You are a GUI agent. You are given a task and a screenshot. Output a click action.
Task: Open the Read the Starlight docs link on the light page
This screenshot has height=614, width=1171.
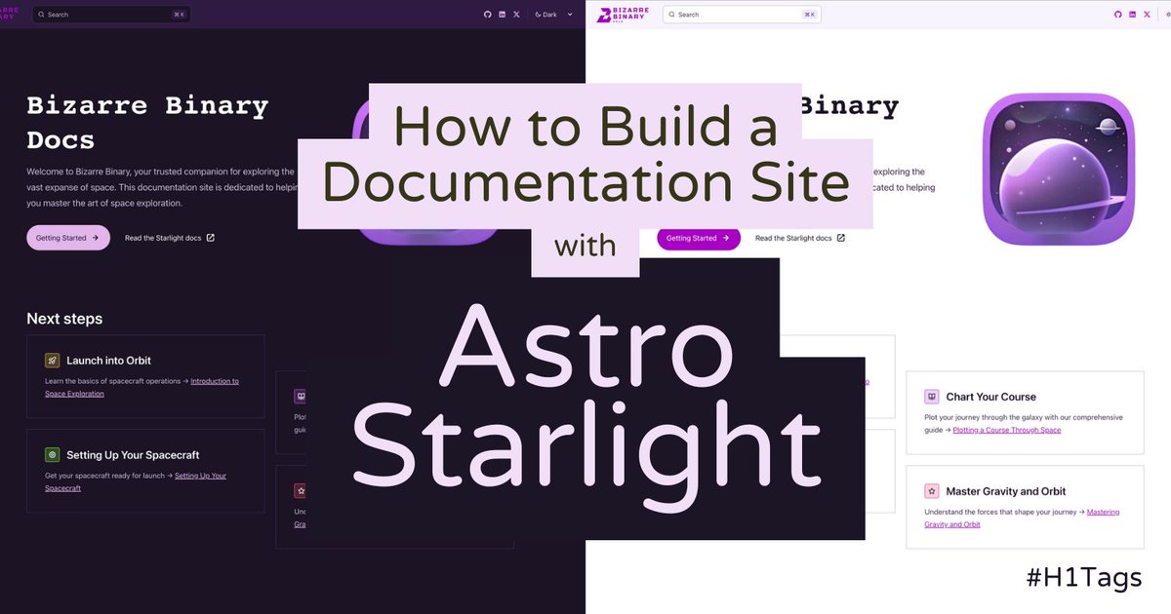coord(800,238)
